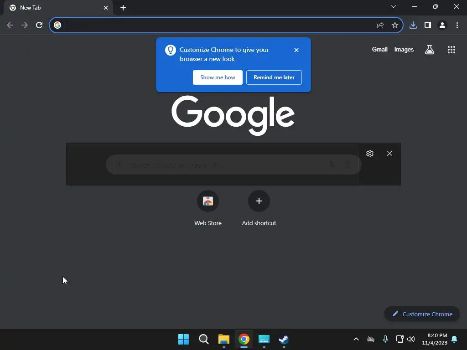Expand the hidden system tray icons

click(x=356, y=339)
